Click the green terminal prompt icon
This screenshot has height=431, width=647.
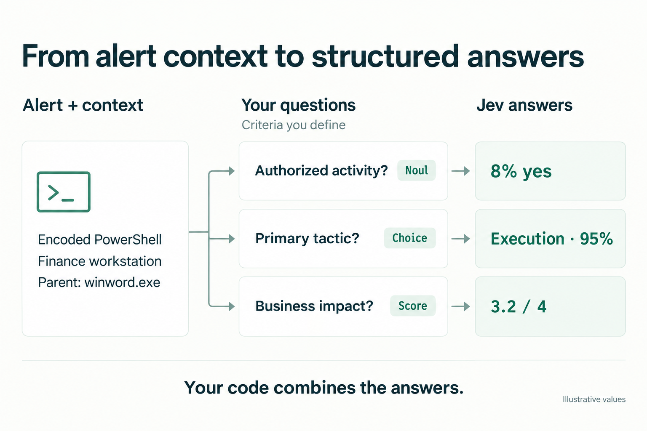coord(64,192)
